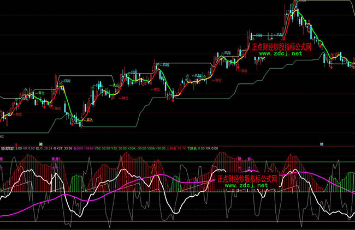Image resolution: width=355 pixels, height=230 pixels.
Task: Click red arrow marker at the mid-chart price low
Action: tap(173, 100)
